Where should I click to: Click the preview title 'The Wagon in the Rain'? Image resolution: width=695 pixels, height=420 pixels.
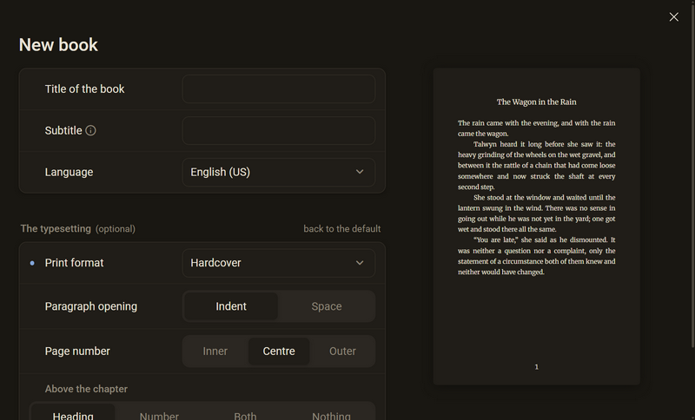(536, 102)
